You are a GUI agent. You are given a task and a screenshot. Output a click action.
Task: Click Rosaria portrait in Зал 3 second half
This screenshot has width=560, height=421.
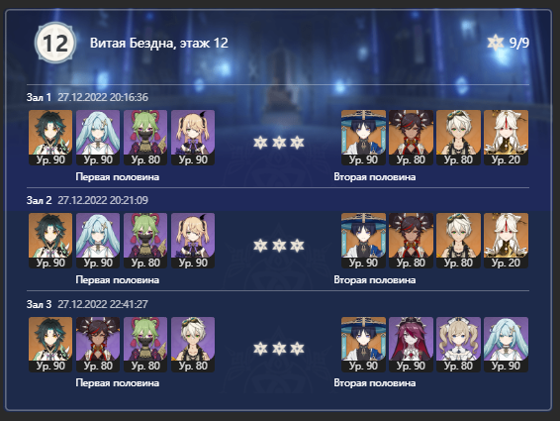click(411, 344)
